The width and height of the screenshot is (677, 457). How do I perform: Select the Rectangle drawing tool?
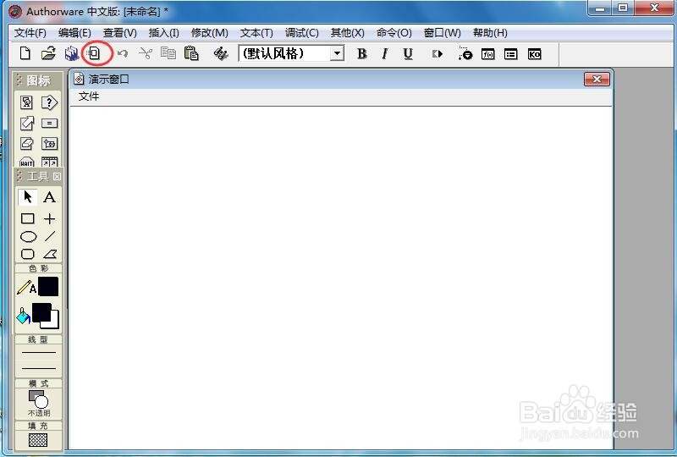click(x=28, y=218)
